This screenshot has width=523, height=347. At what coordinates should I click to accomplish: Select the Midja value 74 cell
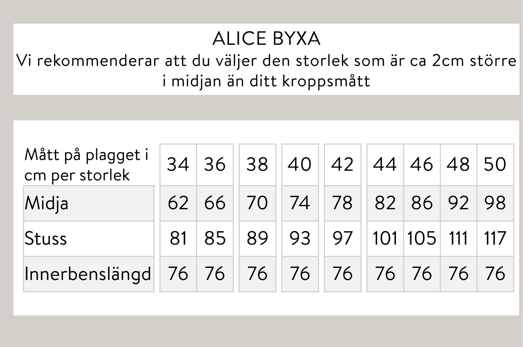click(300, 203)
